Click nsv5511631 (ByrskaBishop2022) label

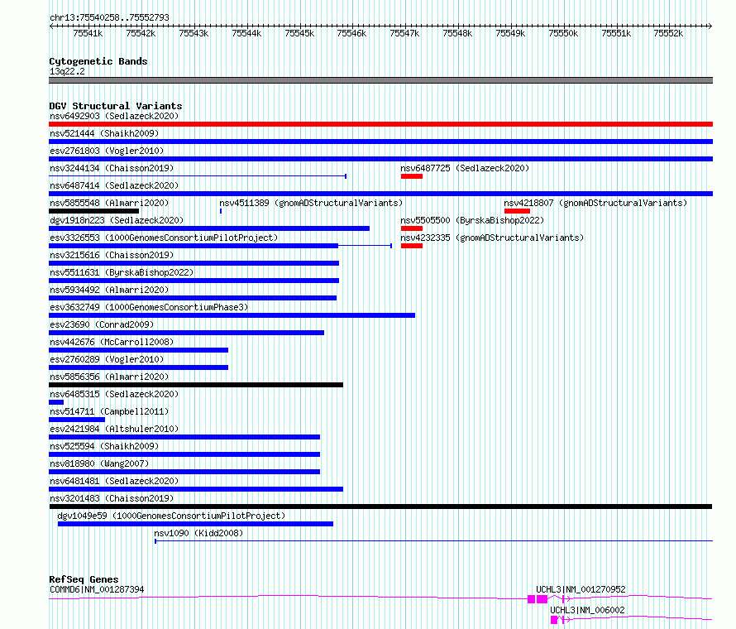pyautogui.click(x=122, y=272)
